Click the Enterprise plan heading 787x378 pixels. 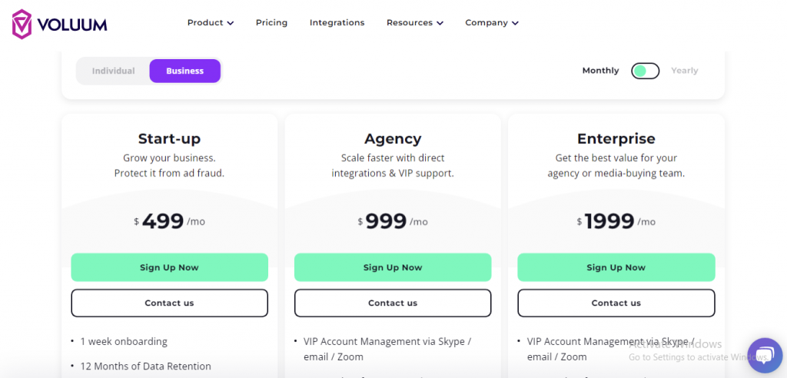click(x=616, y=138)
